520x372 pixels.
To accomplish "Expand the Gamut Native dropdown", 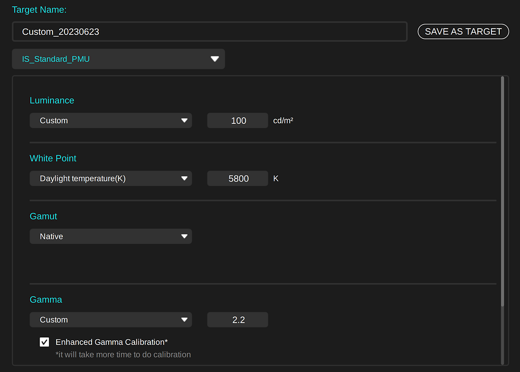I will [110, 236].
